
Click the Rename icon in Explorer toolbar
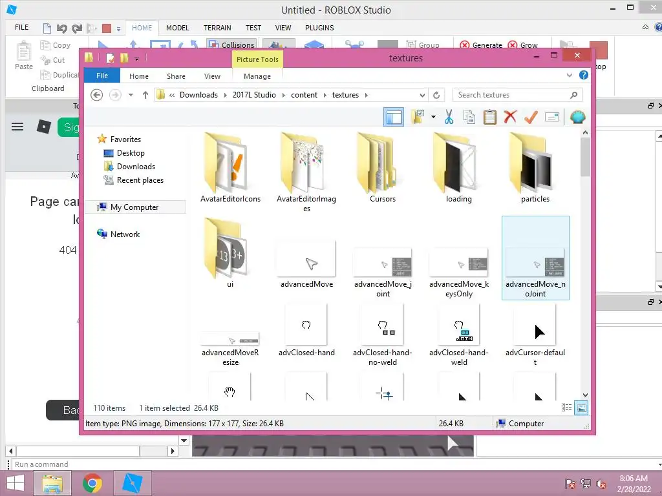552,117
